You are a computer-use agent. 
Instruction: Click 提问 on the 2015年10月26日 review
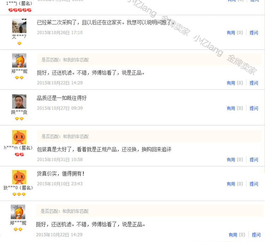click(254, 33)
